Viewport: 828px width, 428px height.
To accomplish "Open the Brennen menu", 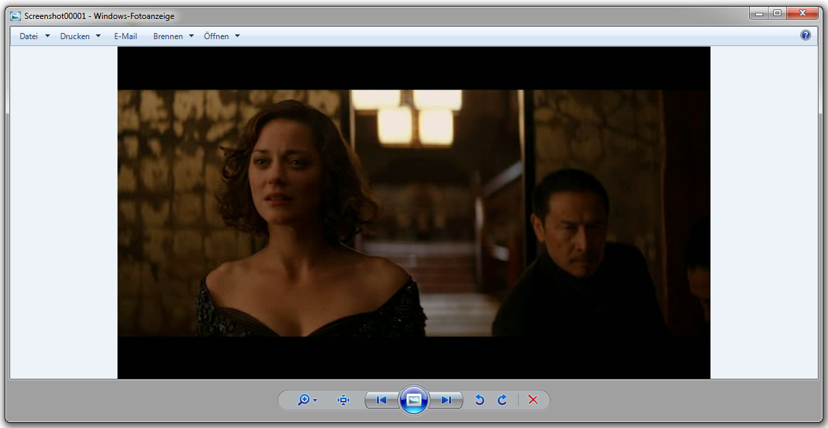I will coord(168,36).
